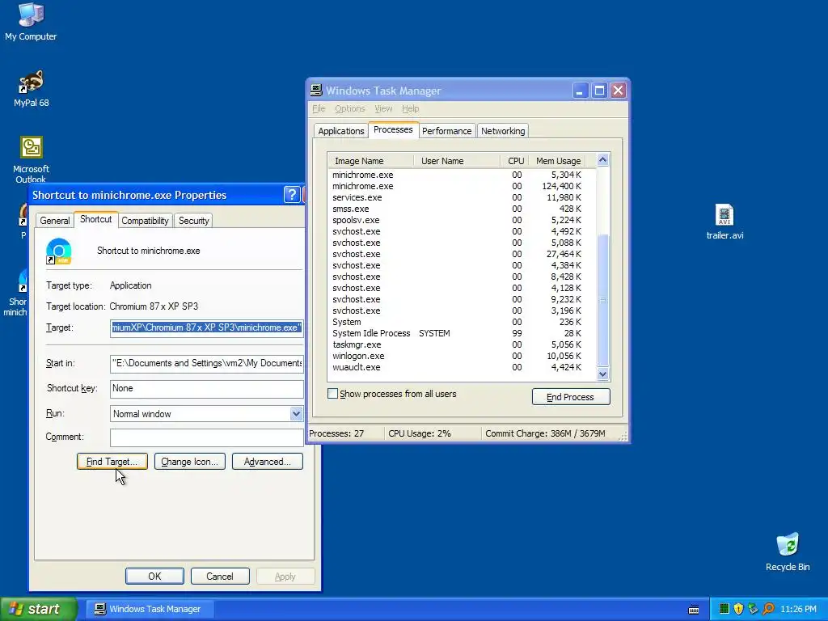Open Compatibility tab in Properties

point(145,221)
